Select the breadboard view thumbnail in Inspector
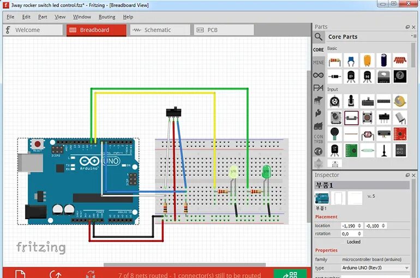 tap(322, 198)
